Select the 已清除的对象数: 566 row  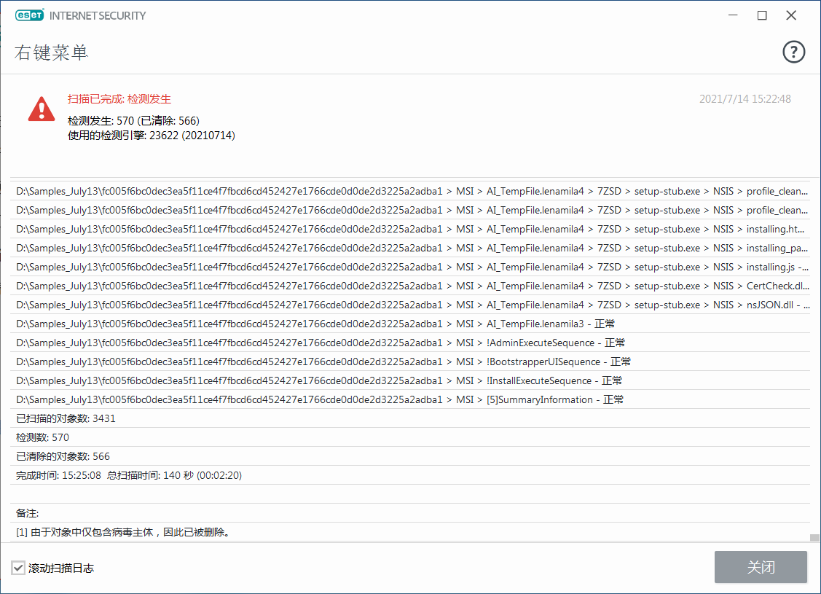(x=411, y=456)
